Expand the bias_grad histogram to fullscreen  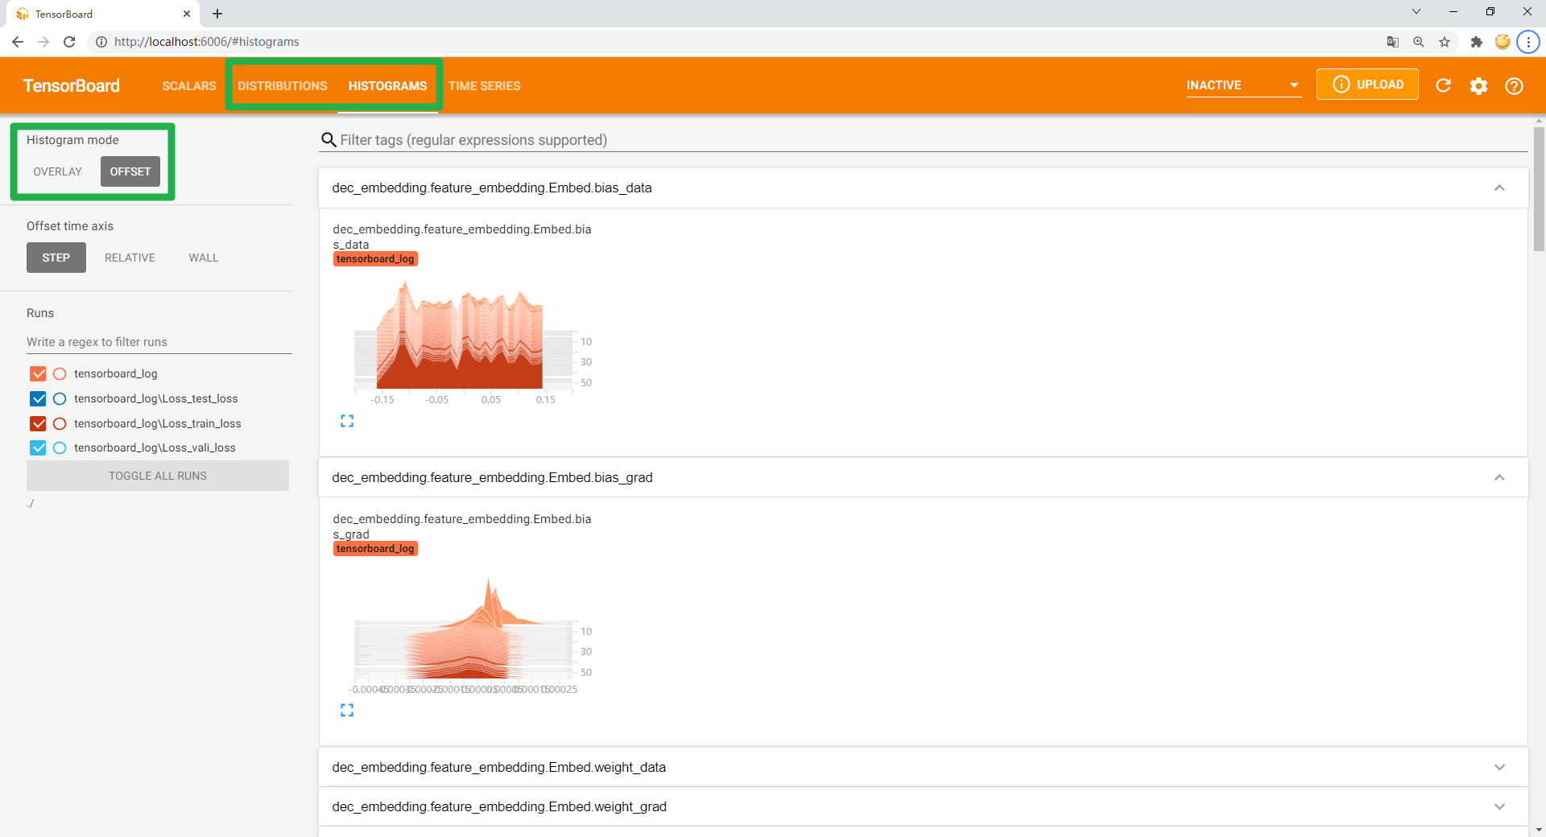click(347, 710)
